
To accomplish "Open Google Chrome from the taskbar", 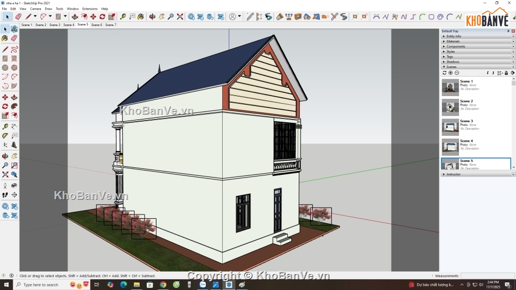I will point(163,285).
